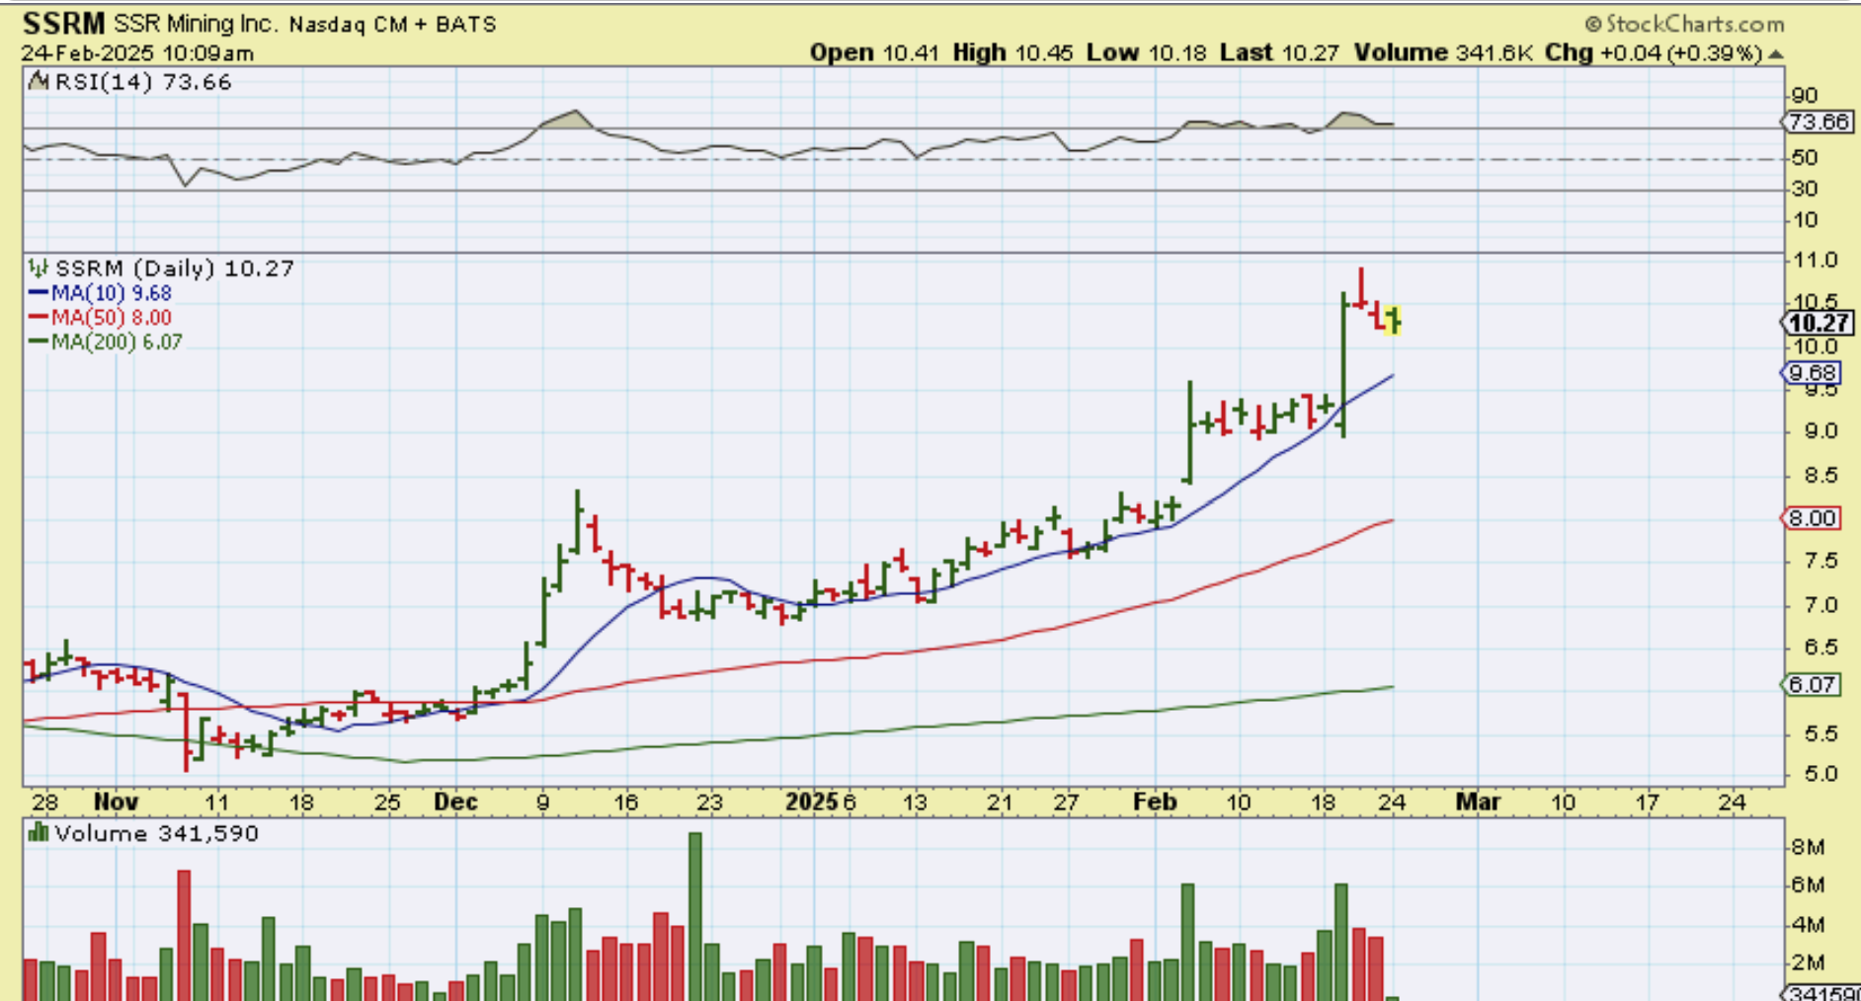Click the Volume 341.6K quote in header
This screenshot has height=1001, width=1861.
coord(1442,53)
